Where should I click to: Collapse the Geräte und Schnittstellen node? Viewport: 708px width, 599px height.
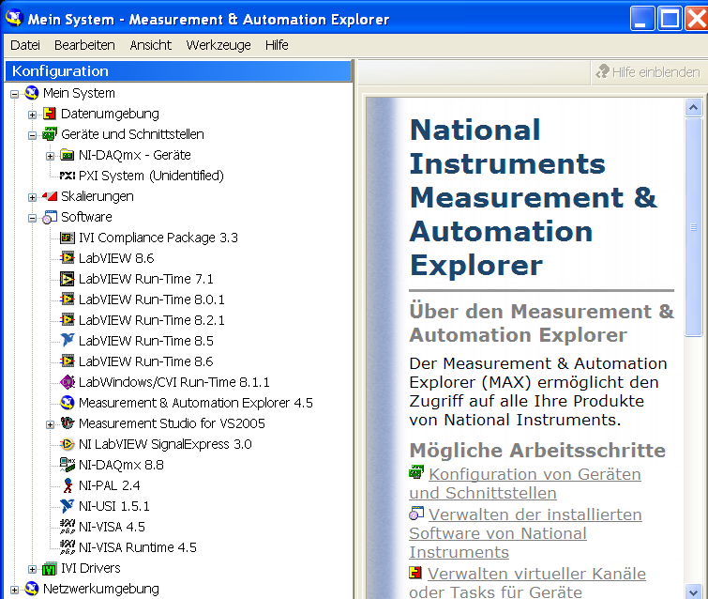(x=32, y=135)
